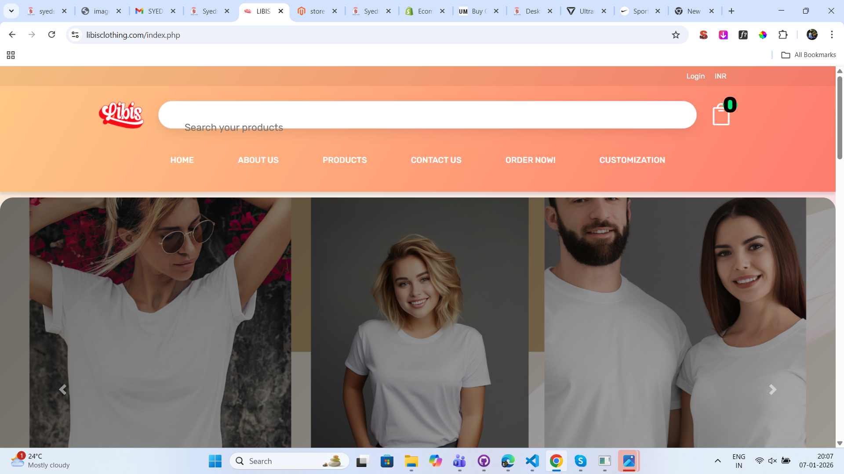Open GitHub Desktop from the taskbar
The width and height of the screenshot is (844, 474).
pos(484,461)
